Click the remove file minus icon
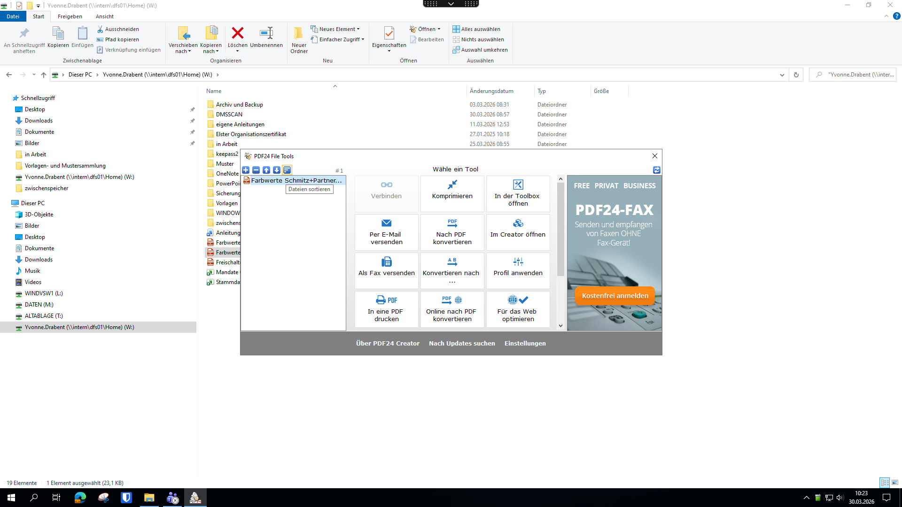902x507 pixels. pyautogui.click(x=256, y=170)
